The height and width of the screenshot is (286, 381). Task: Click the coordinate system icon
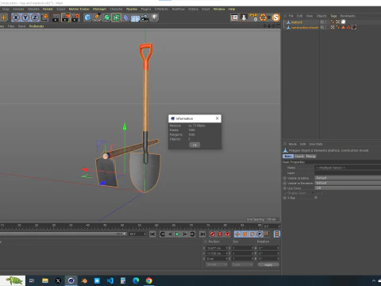click(44, 17)
